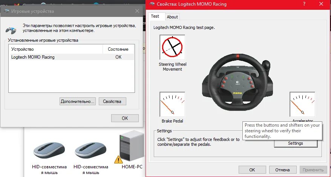This screenshot has width=331, height=177.
Task: Click the Отмена button
Action: pos(282,170)
